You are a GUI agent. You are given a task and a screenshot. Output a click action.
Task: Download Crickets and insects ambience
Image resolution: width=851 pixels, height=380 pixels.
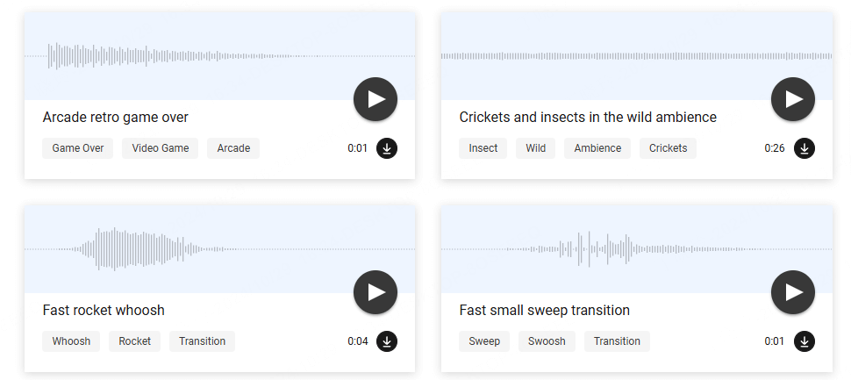[x=804, y=148]
